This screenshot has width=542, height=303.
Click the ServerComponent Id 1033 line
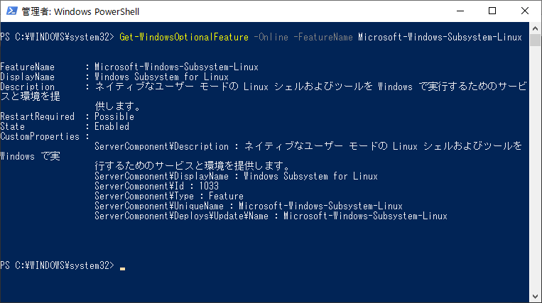coord(156,187)
